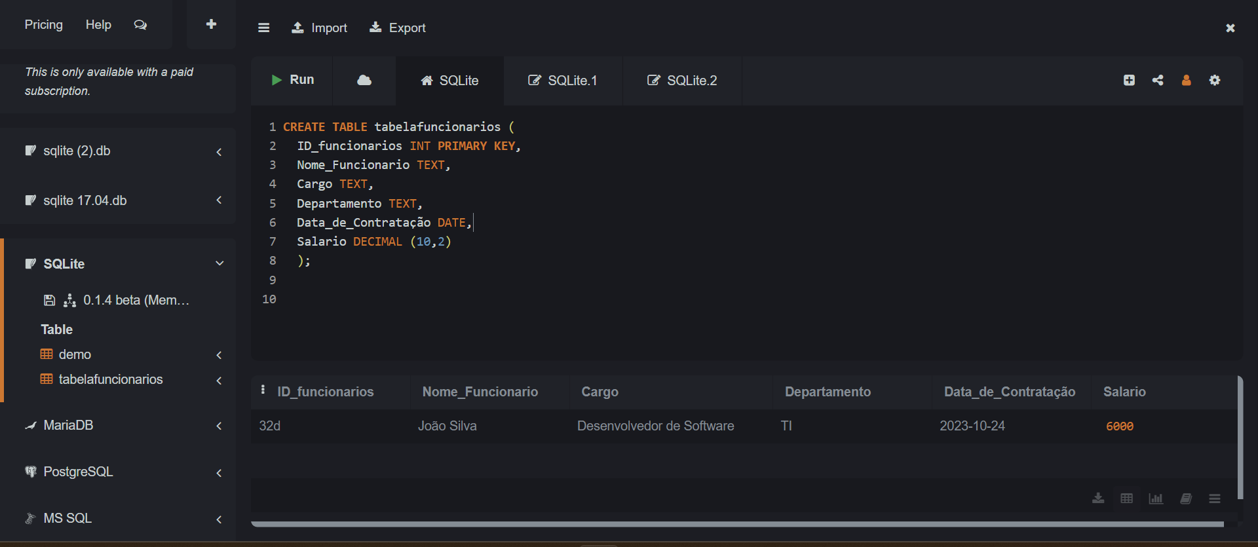Click the cloud save icon
This screenshot has width=1258, height=547.
pyautogui.click(x=364, y=80)
